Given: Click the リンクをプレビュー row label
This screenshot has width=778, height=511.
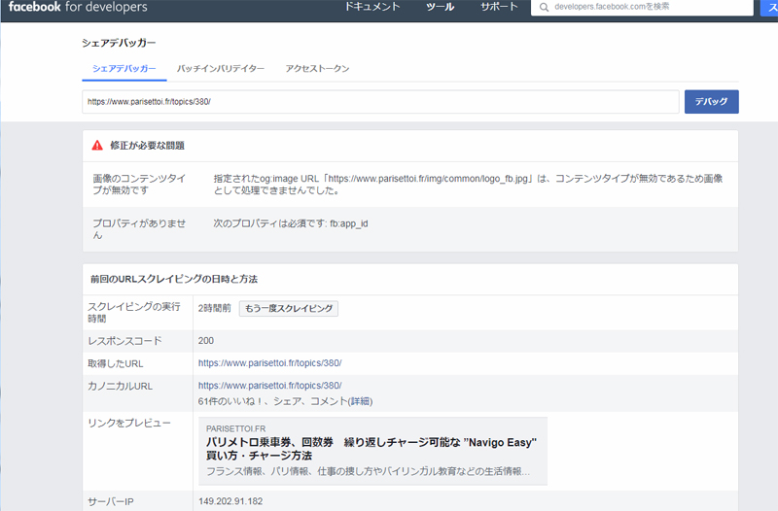Looking at the screenshot, I should pyautogui.click(x=129, y=423).
